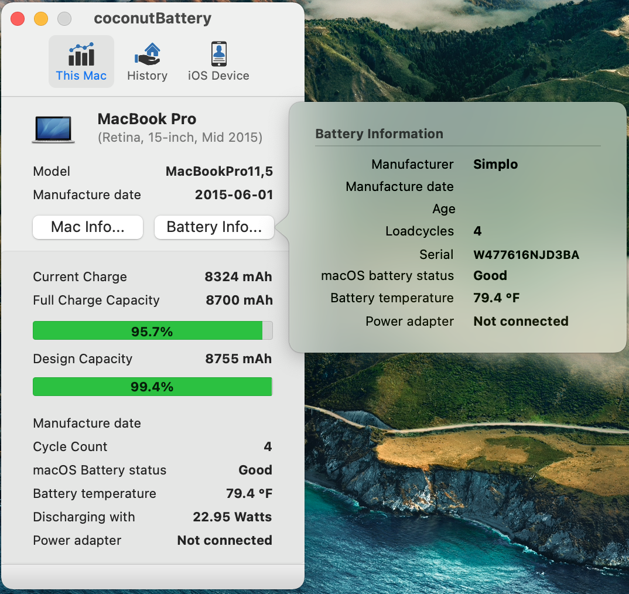The width and height of the screenshot is (629, 594).
Task: Select Good status in Battery Information popover
Action: click(x=490, y=275)
